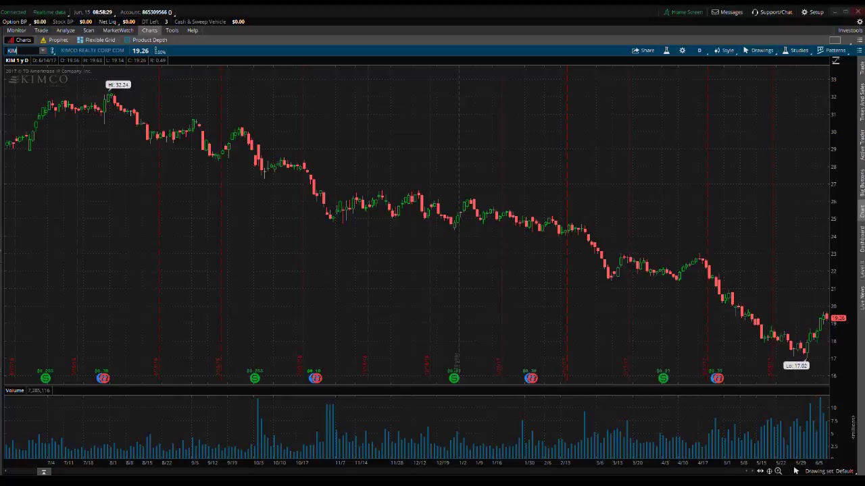Open chart settings gear icon
The width and height of the screenshot is (865, 486).
(682, 51)
